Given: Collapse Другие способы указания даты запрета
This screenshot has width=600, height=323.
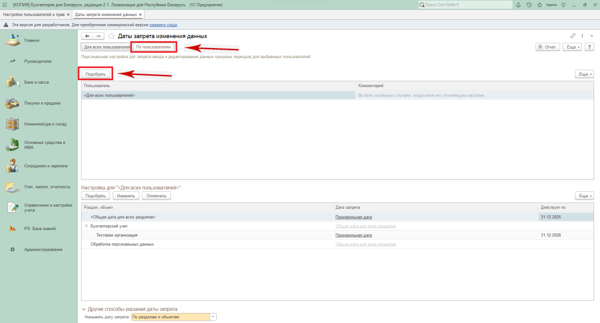Looking at the screenshot, I should click(83, 309).
